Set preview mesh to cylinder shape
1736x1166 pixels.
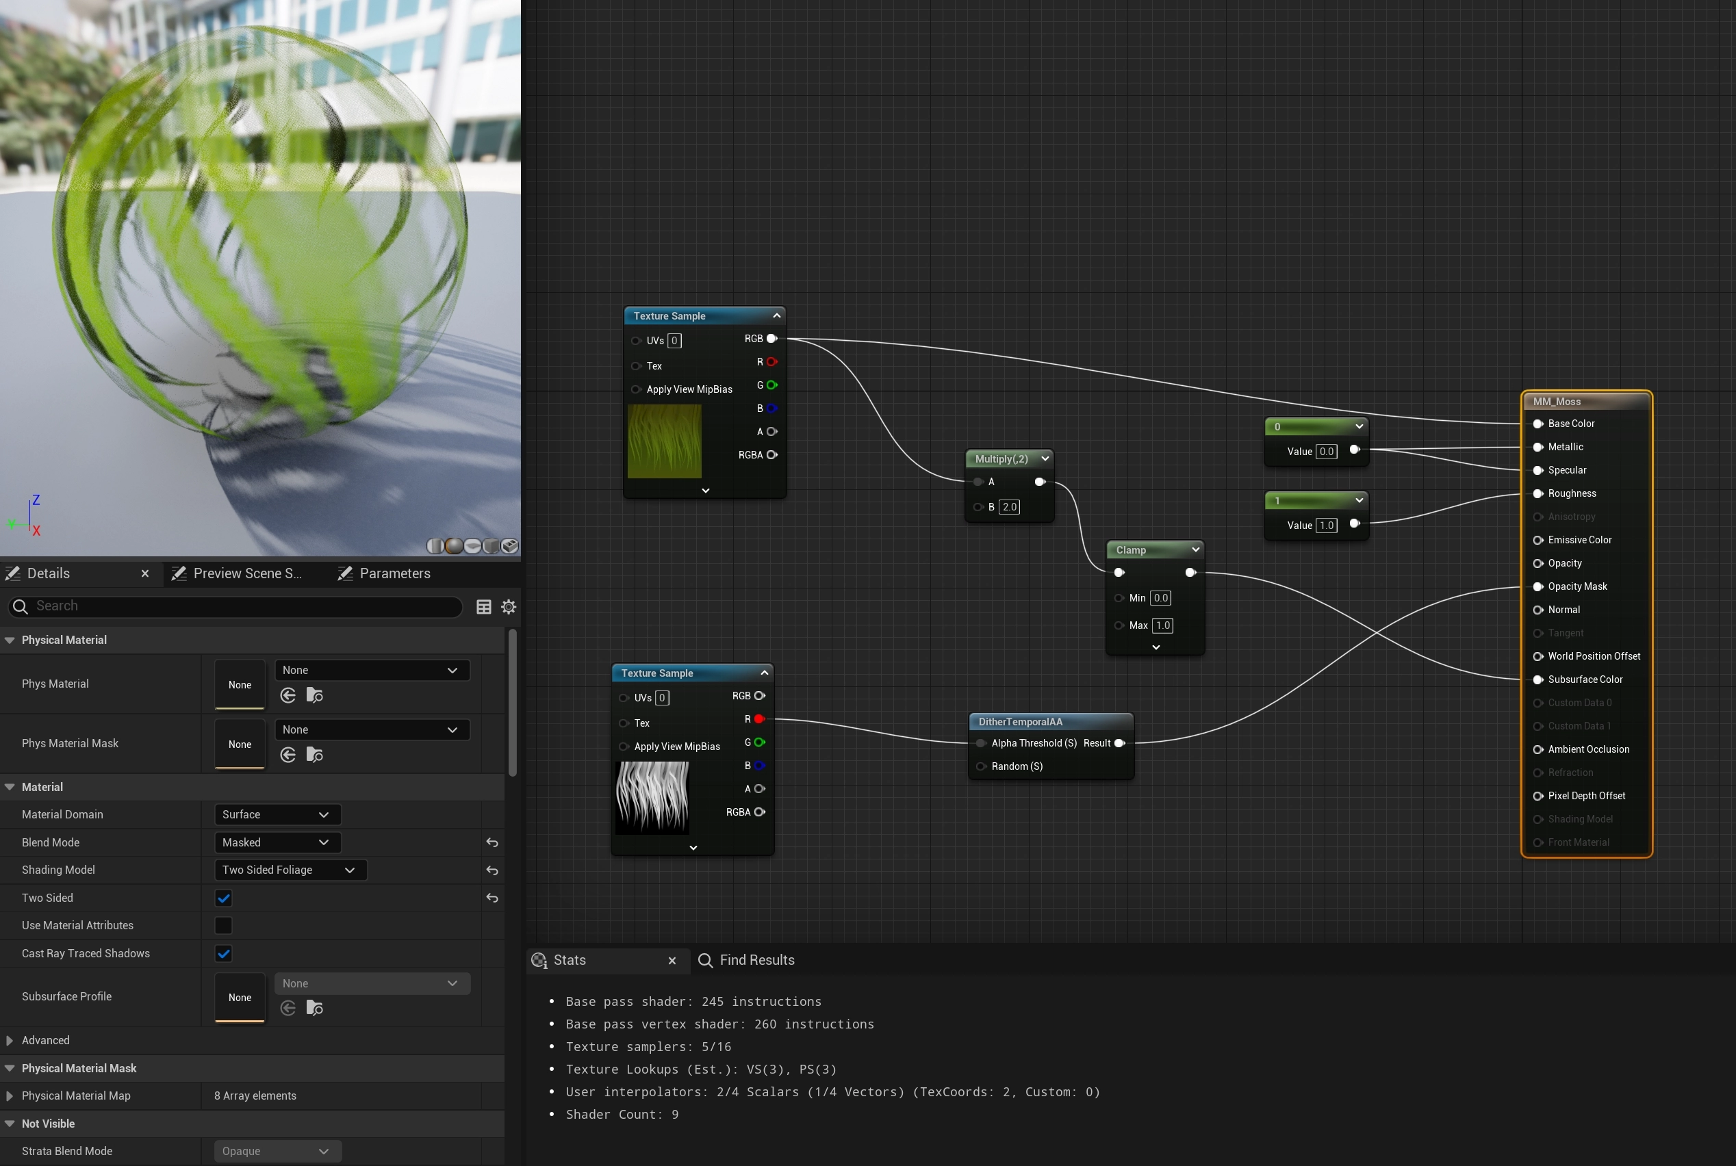click(x=435, y=546)
